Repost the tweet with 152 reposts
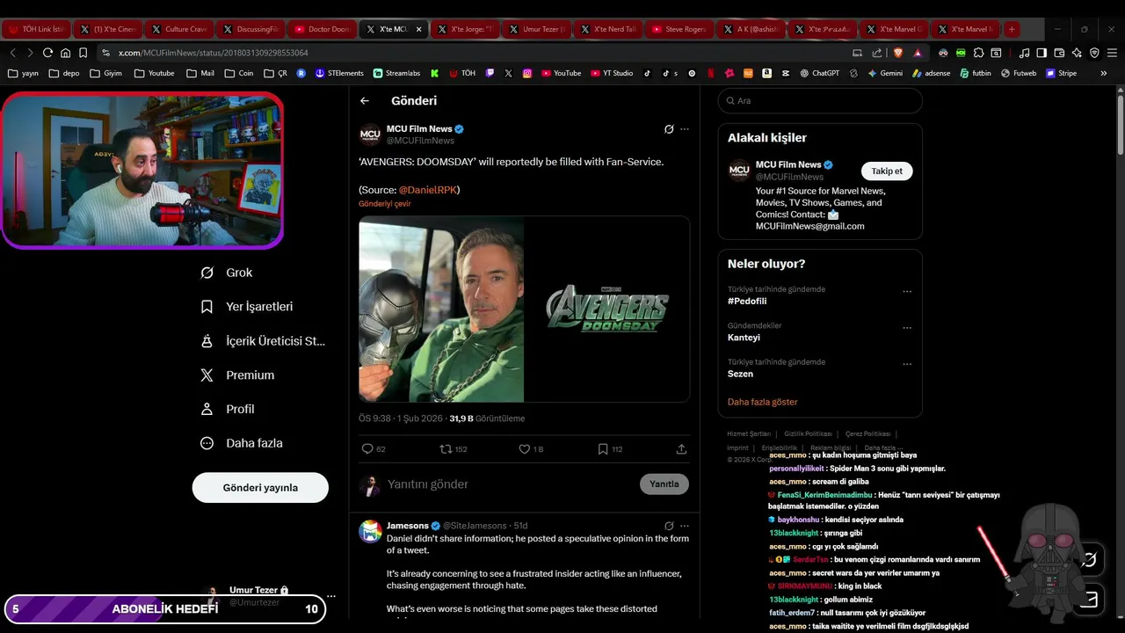 (454, 449)
